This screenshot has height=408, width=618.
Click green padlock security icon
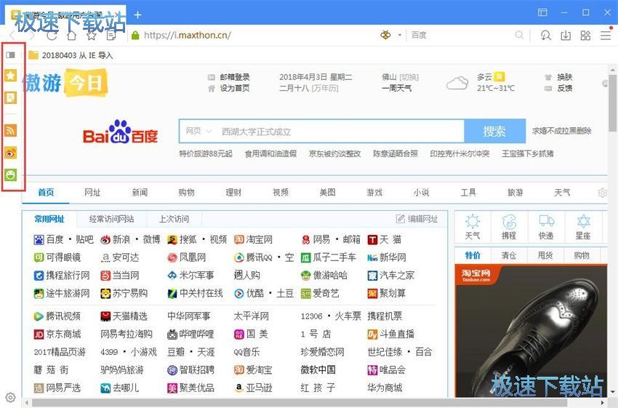135,36
